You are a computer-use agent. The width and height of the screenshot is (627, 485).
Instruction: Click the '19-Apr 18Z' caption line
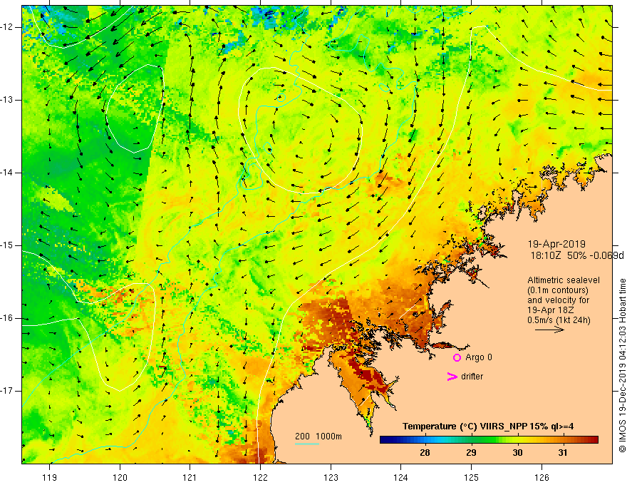pos(548,310)
